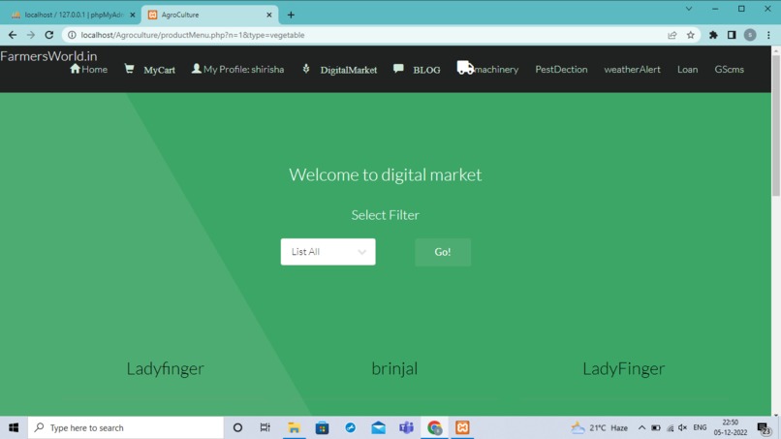Open a new browser tab
Viewport: 781px width, 439px height.
click(x=291, y=15)
